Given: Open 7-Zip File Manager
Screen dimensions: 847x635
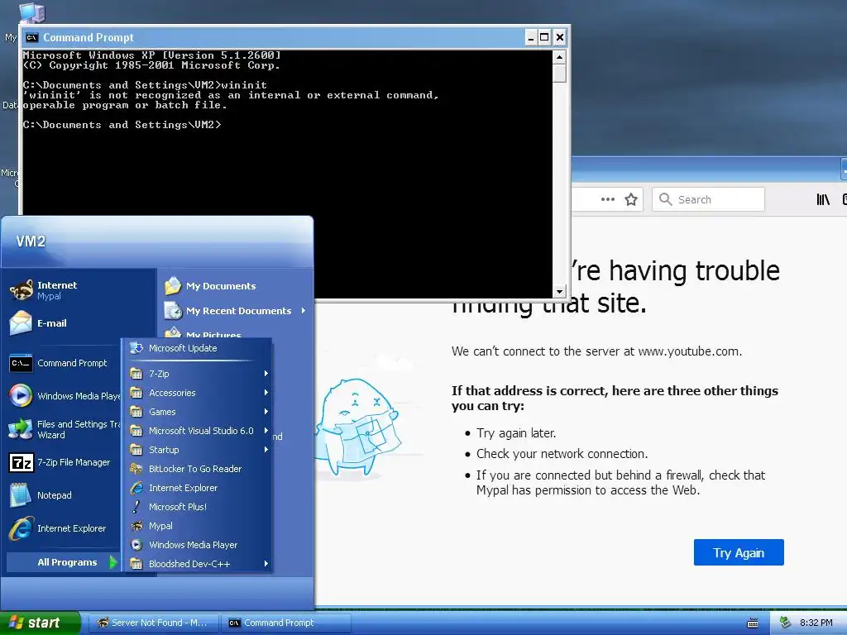Looking at the screenshot, I should [65, 462].
